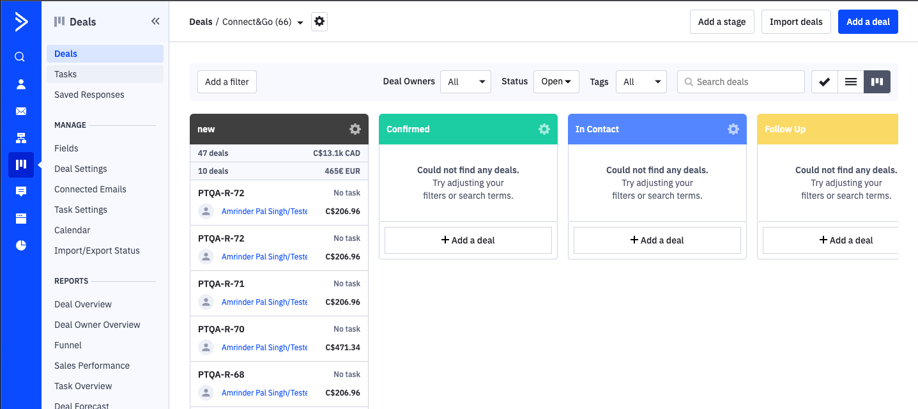
Task: Open Conversations chat bubble icon
Action: coord(20,192)
